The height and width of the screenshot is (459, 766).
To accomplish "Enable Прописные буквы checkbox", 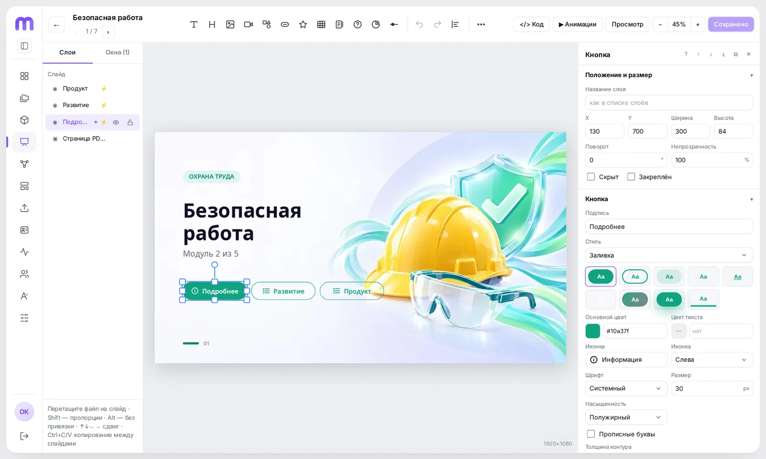I will point(591,434).
